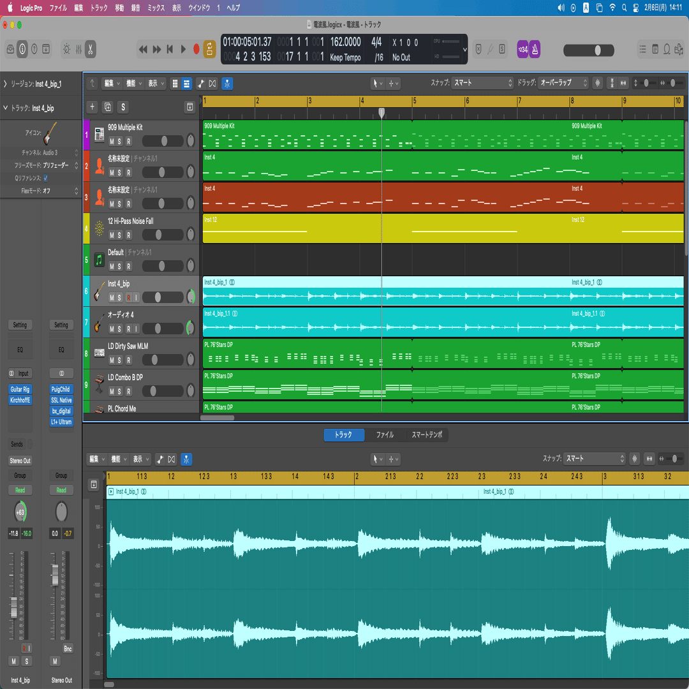
Task: Open the Guitar Rig plugin slot
Action: pos(20,389)
